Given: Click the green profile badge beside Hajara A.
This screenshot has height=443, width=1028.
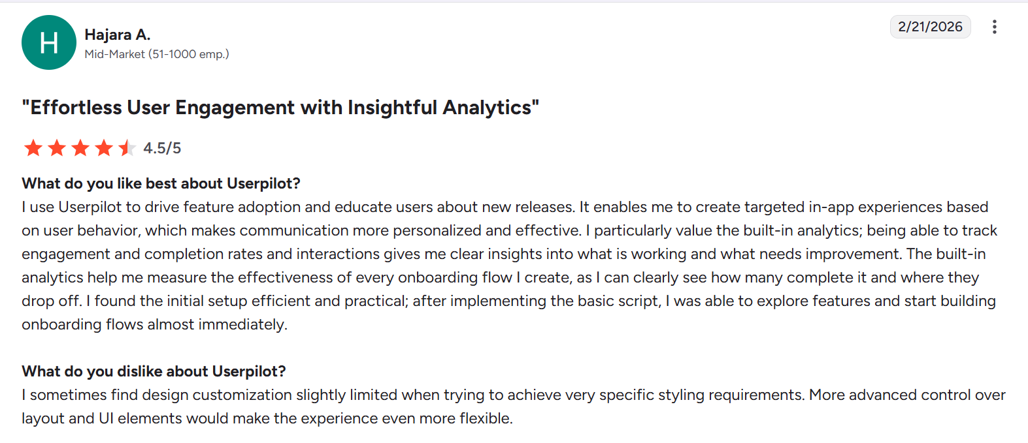Looking at the screenshot, I should [48, 42].
